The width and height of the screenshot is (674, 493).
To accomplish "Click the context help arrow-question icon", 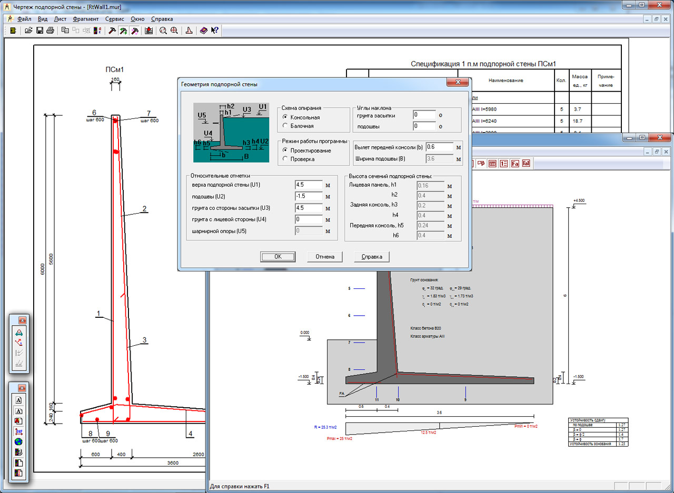I will (x=214, y=31).
